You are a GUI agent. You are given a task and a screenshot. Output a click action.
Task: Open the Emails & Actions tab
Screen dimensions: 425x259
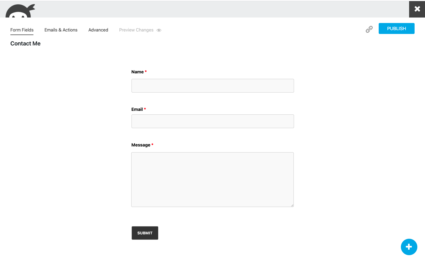point(61,30)
